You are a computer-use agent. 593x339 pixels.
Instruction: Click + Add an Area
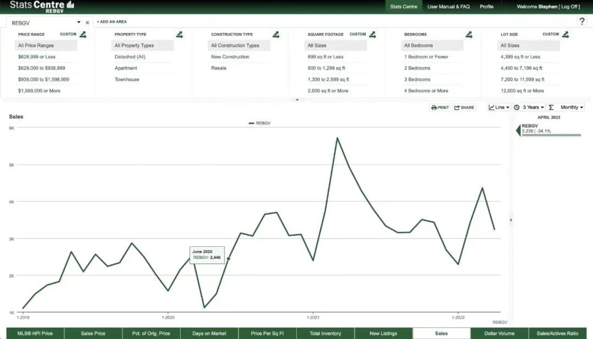click(112, 22)
